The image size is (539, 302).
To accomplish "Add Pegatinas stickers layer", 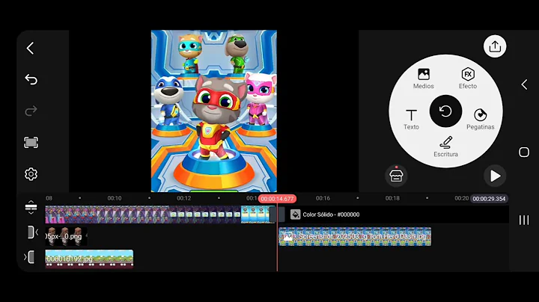I will point(480,120).
